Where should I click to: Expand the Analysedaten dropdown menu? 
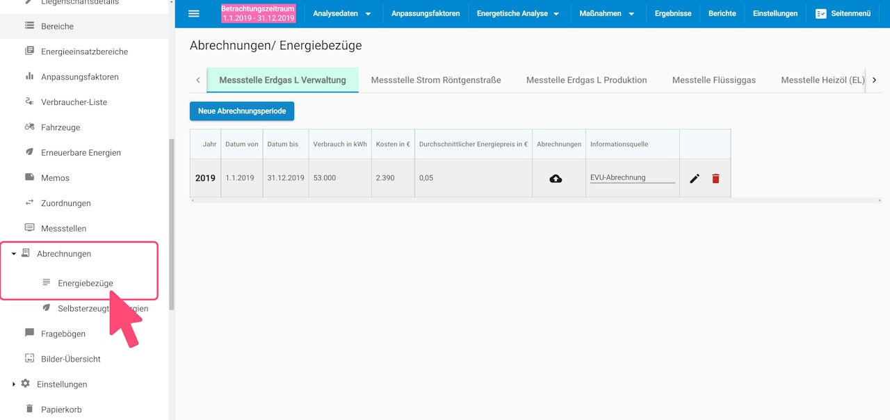(342, 14)
